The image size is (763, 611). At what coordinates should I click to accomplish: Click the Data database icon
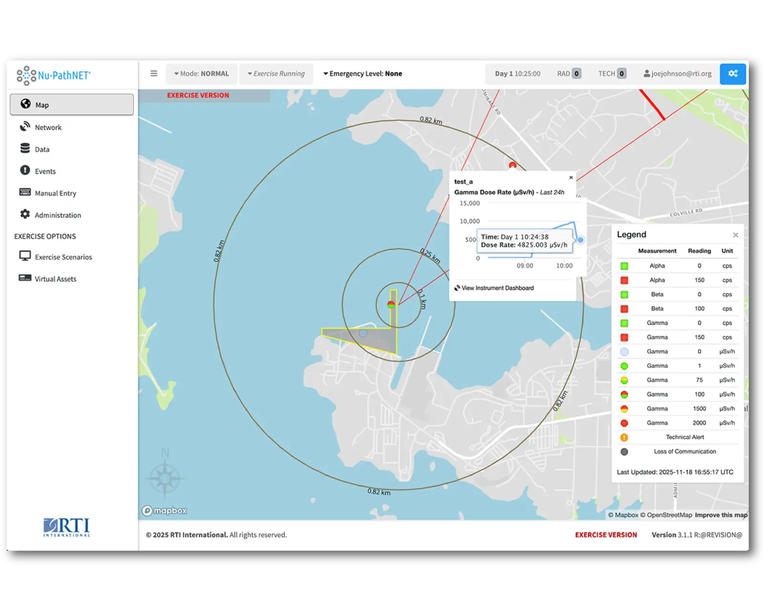pyautogui.click(x=25, y=148)
